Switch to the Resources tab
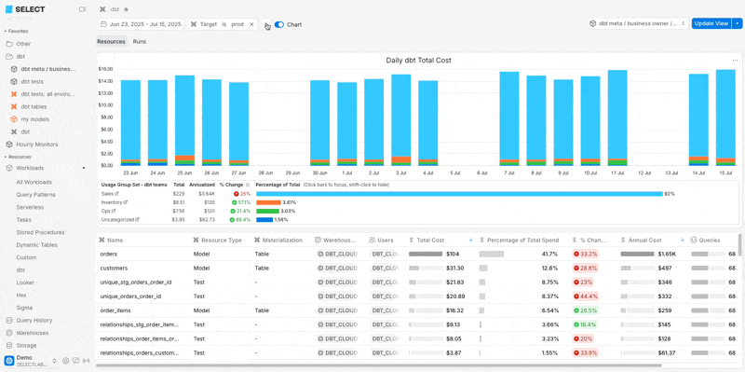The height and width of the screenshot is (372, 745). tap(111, 41)
